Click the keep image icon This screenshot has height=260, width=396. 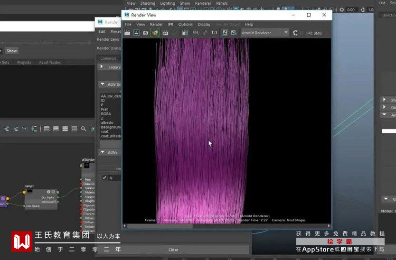225,33
